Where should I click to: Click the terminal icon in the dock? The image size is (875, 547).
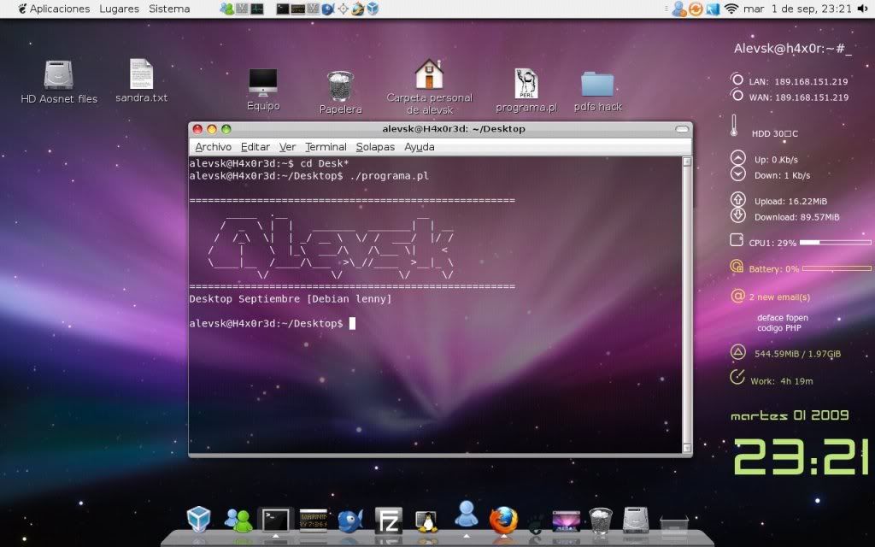(275, 519)
